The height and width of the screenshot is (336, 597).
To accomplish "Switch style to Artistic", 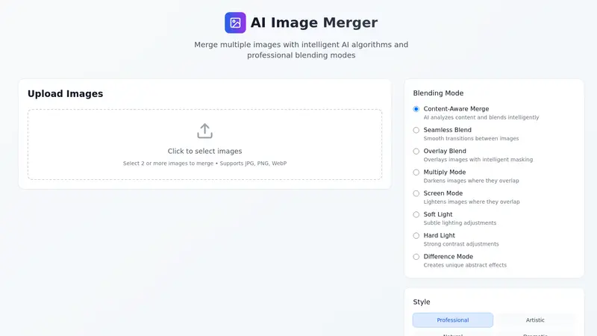I will (535, 320).
